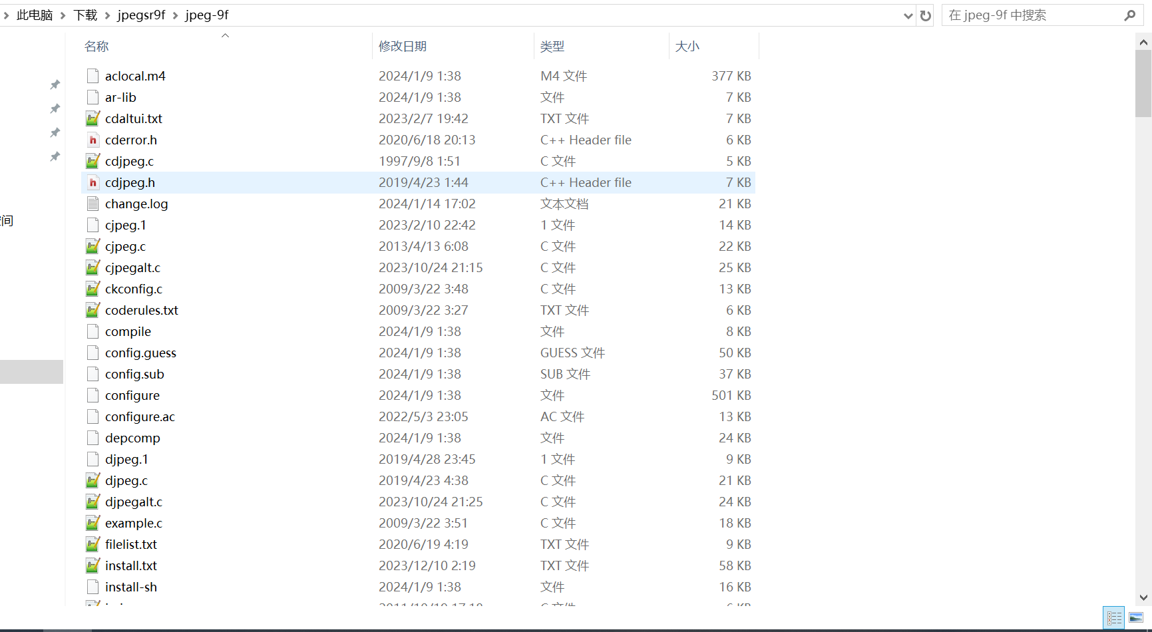Select the red header icon of cderror.h

[93, 140]
